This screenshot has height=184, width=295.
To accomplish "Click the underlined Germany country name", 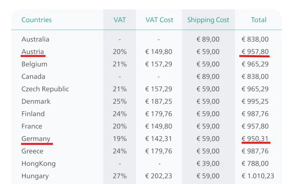I will tap(36, 139).
